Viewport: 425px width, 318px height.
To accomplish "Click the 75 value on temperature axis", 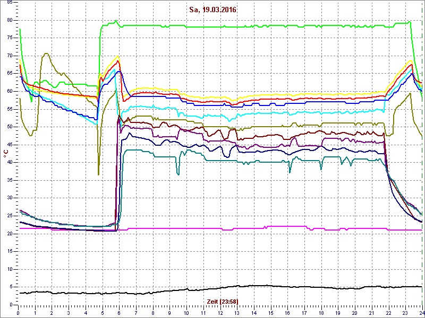I will coord(9,38).
